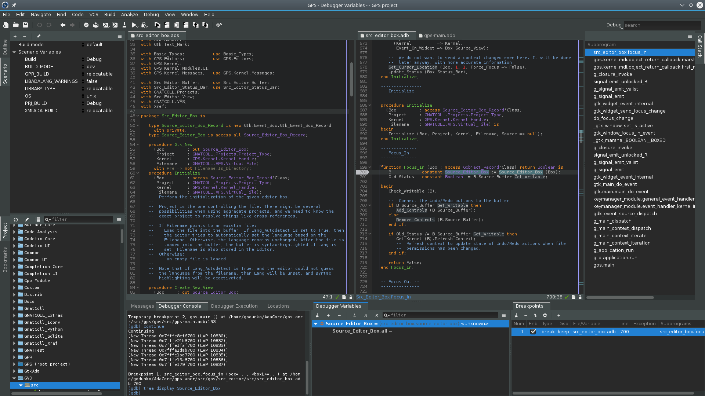The image size is (705, 396).
Task: Expand the GtkAda project tree node
Action: (x=13, y=371)
